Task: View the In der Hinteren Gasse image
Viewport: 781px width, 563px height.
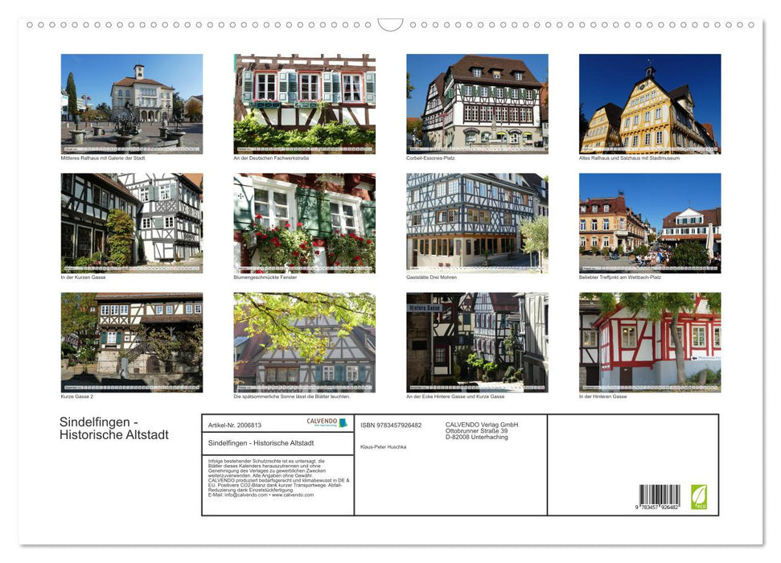Action: 649,341
